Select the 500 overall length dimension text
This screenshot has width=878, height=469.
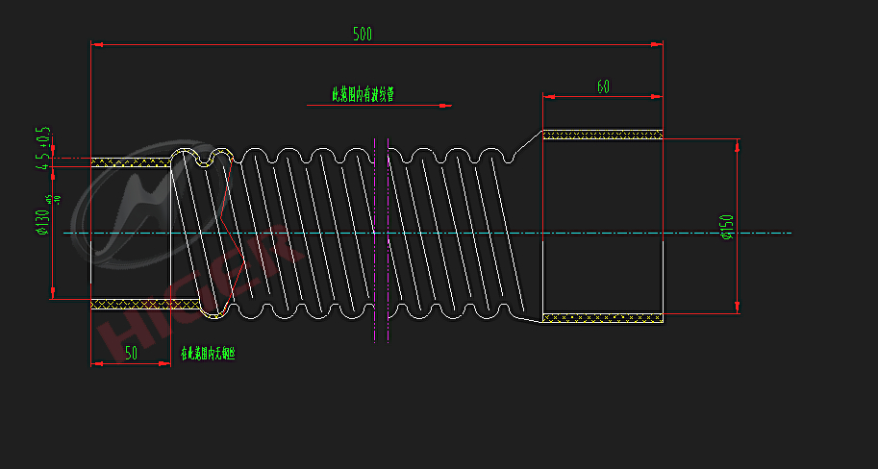[362, 35]
